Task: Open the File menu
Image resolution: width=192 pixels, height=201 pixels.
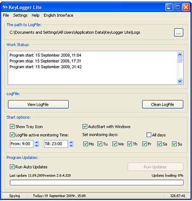Action: pos(6,15)
